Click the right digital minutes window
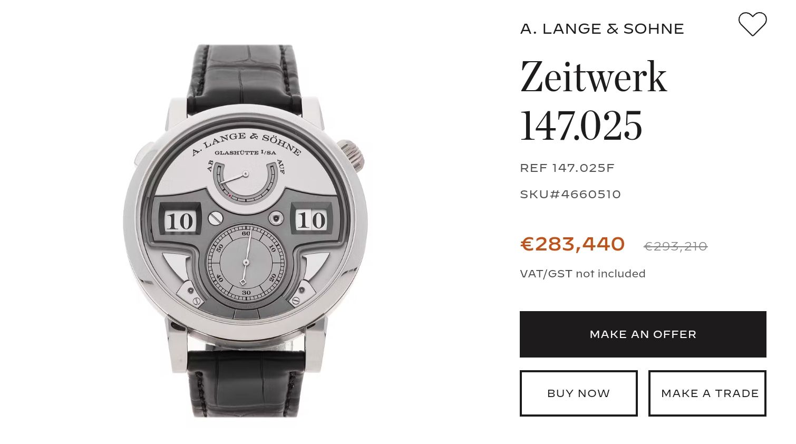The height and width of the screenshot is (444, 796). (x=311, y=220)
